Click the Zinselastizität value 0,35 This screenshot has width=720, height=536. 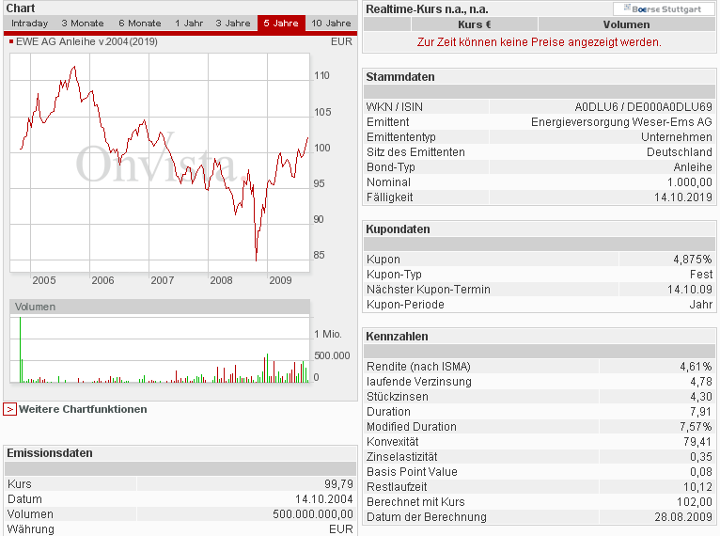tap(700, 457)
